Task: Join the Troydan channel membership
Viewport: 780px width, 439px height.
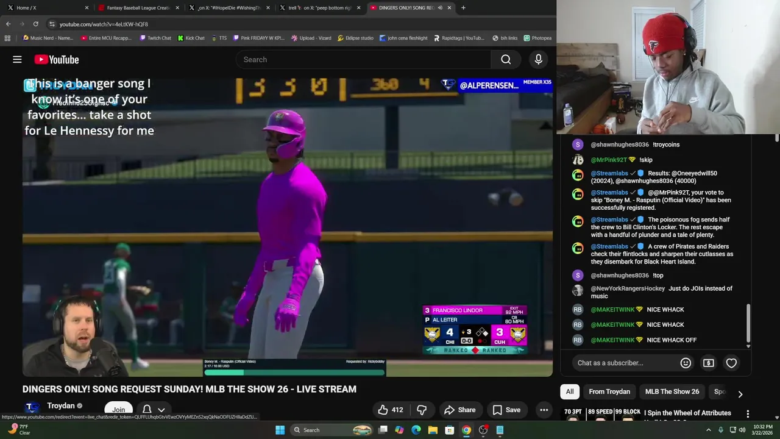Action: click(119, 410)
